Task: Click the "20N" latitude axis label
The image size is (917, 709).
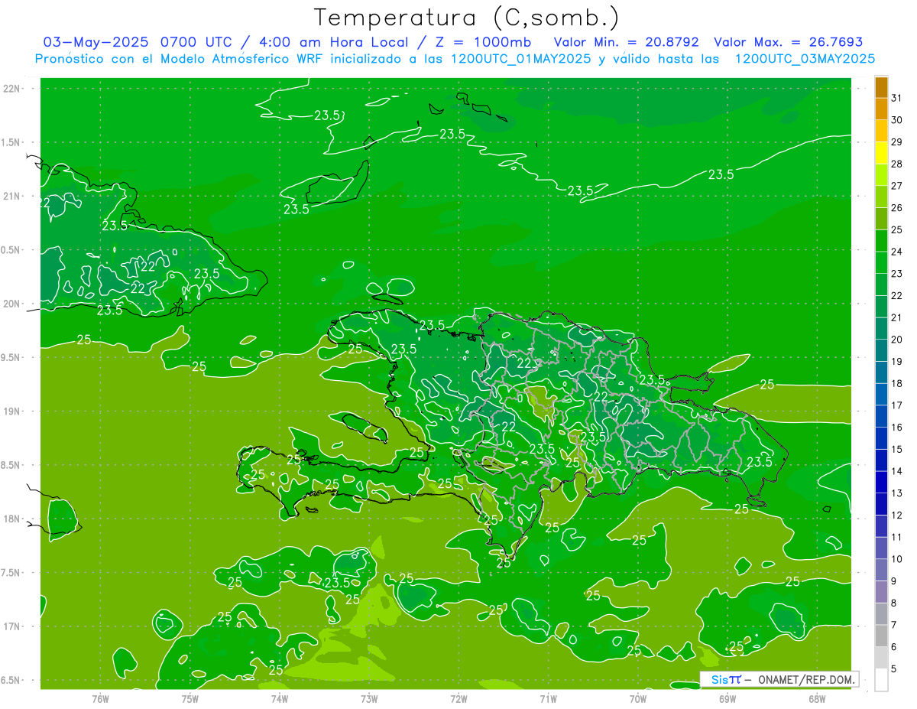Action: [x=12, y=304]
